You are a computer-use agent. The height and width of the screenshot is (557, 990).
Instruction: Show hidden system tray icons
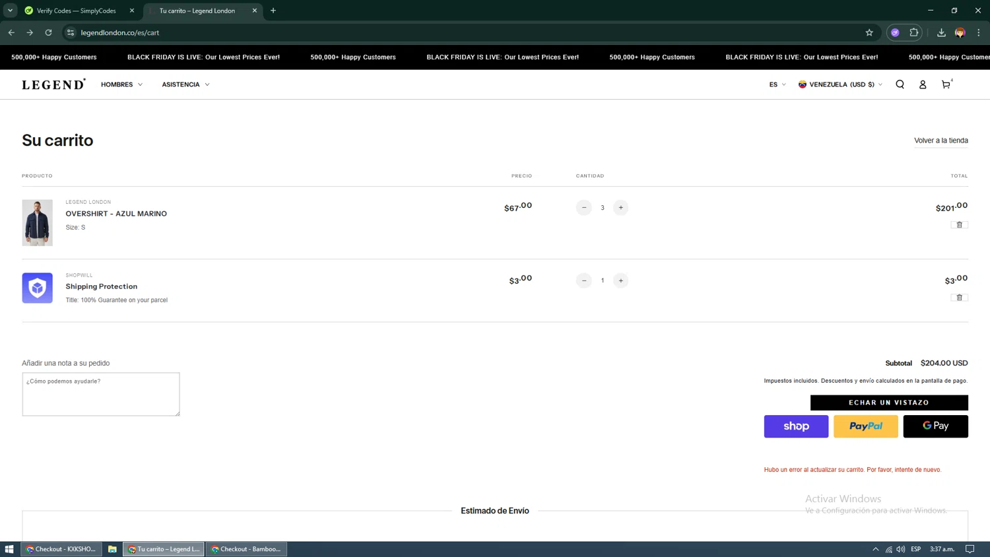tap(876, 549)
